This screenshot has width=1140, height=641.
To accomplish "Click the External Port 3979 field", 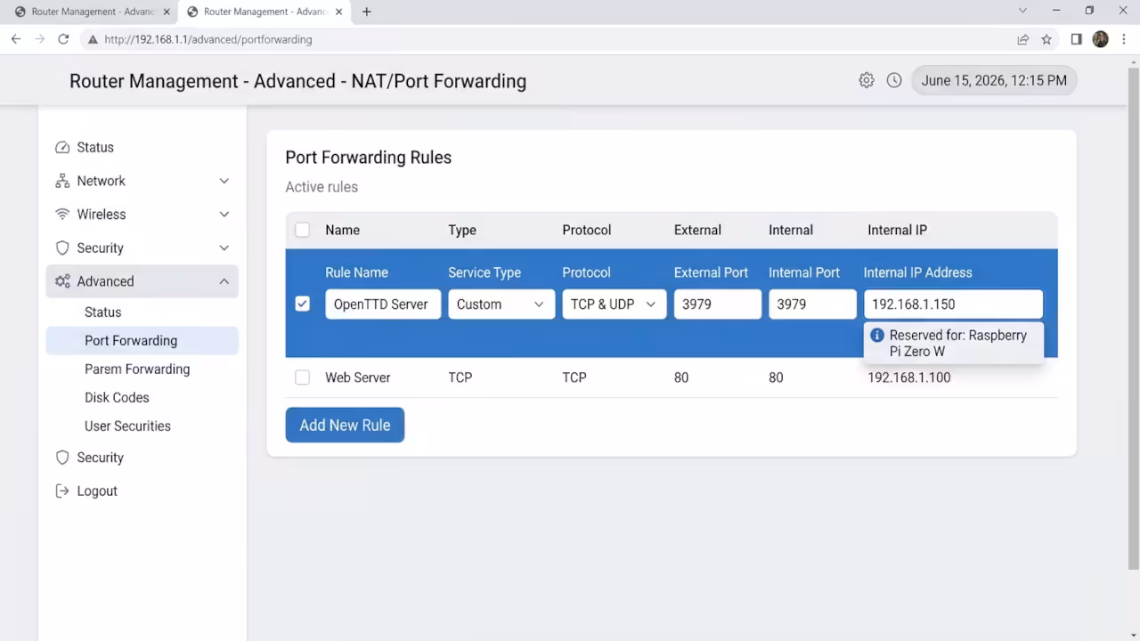I will click(718, 304).
